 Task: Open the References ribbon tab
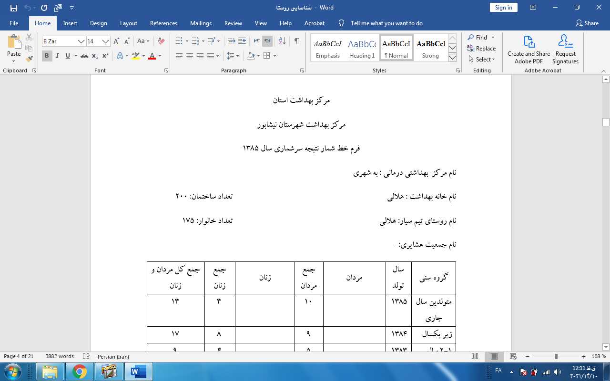click(163, 23)
